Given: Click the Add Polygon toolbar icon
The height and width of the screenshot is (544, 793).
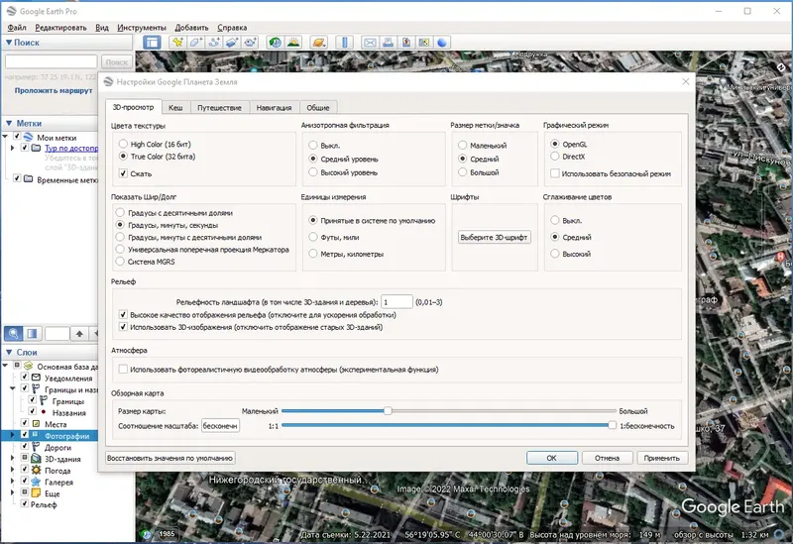Looking at the screenshot, I should (x=195, y=43).
